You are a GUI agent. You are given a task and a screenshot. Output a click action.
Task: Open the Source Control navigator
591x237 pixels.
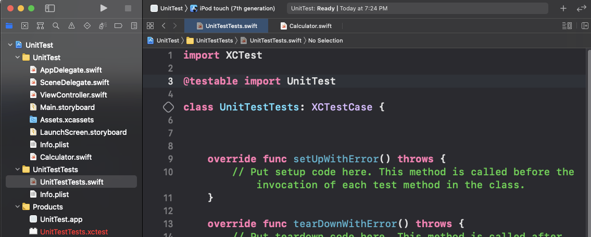(24, 26)
